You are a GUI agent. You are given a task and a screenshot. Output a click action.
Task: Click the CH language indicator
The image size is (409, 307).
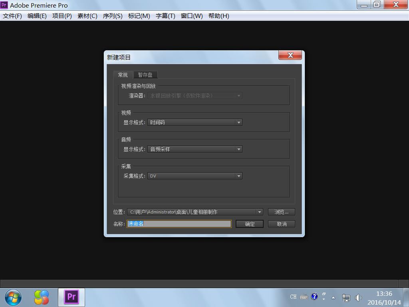[x=293, y=297]
